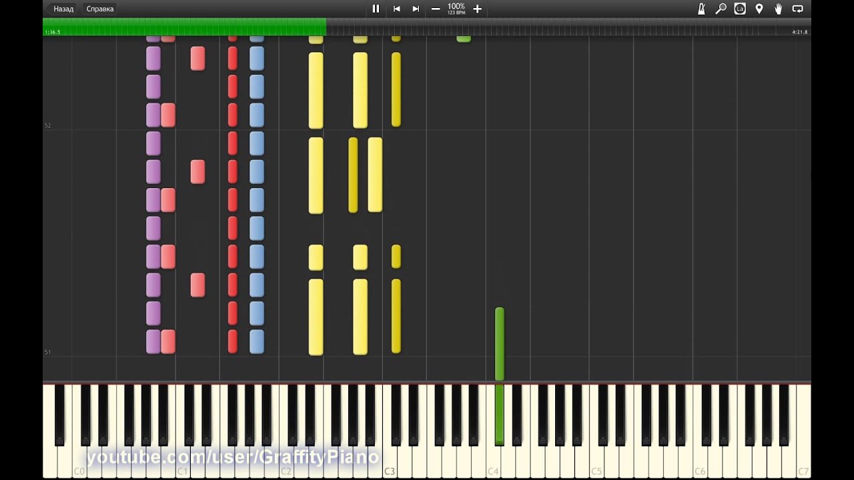Click the measure number 52 marker
Image resolution: width=854 pixels, height=480 pixels.
pyautogui.click(x=47, y=125)
